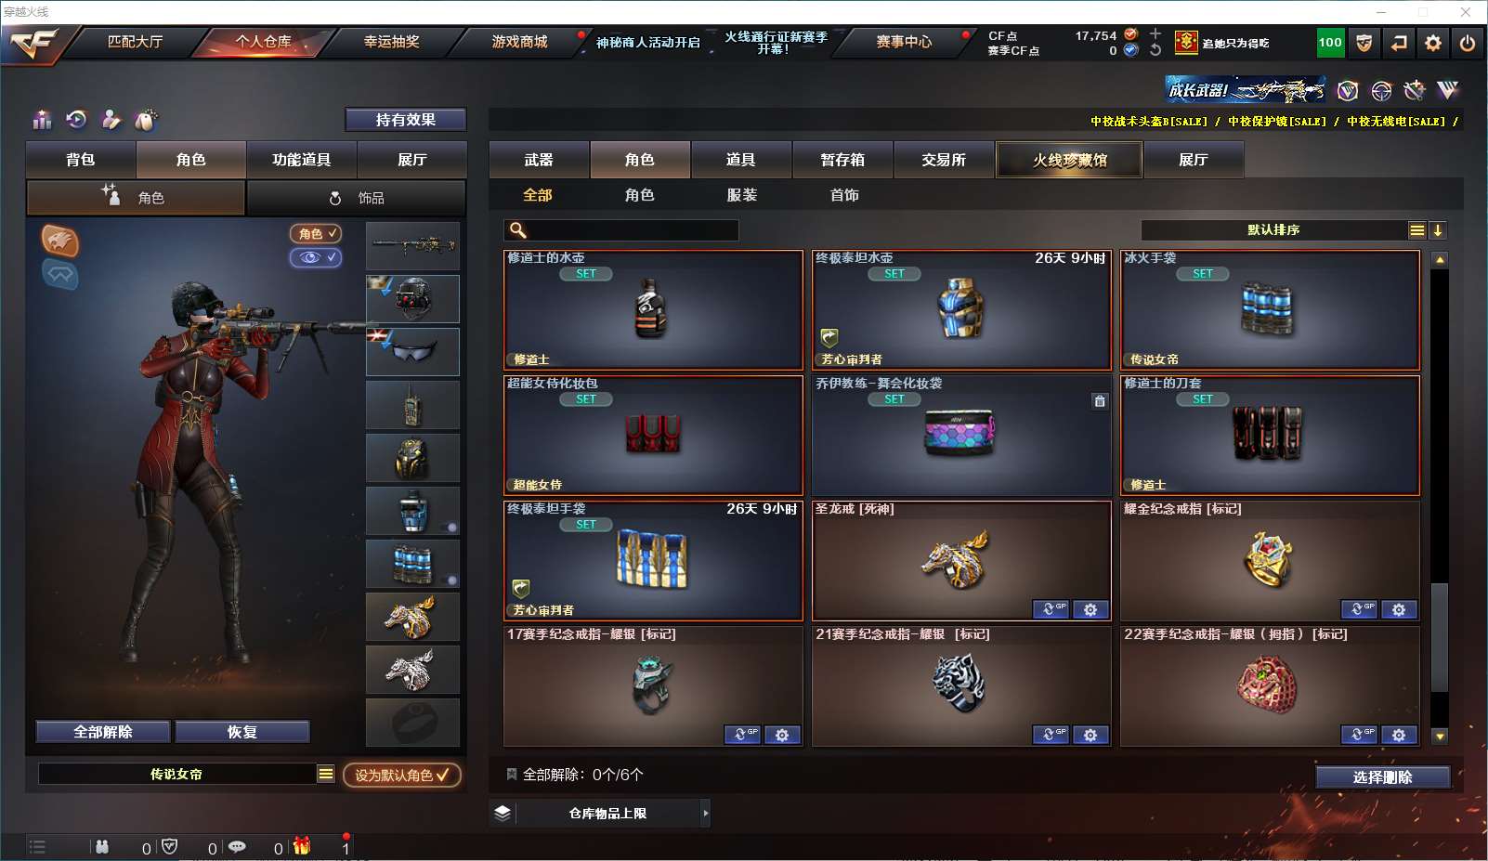The height and width of the screenshot is (861, 1488).
Task: Toggle the eye visibility option
Action: click(316, 257)
